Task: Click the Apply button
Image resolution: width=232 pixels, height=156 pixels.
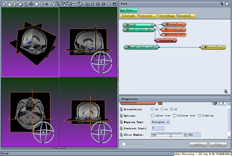Action: (x=198, y=144)
